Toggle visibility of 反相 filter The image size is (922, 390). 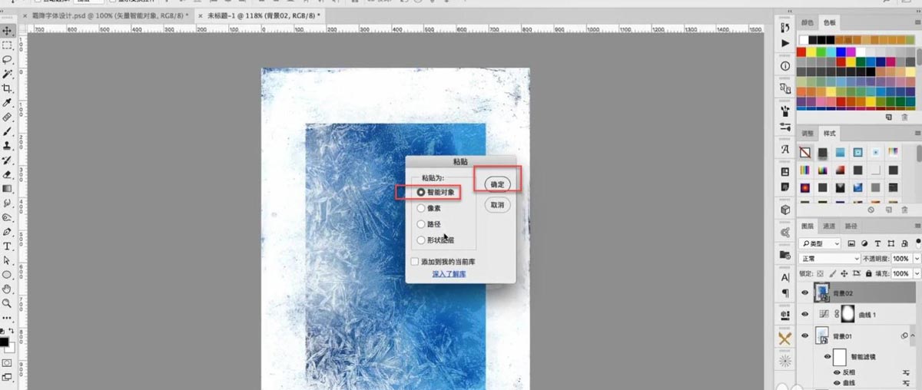tap(837, 372)
